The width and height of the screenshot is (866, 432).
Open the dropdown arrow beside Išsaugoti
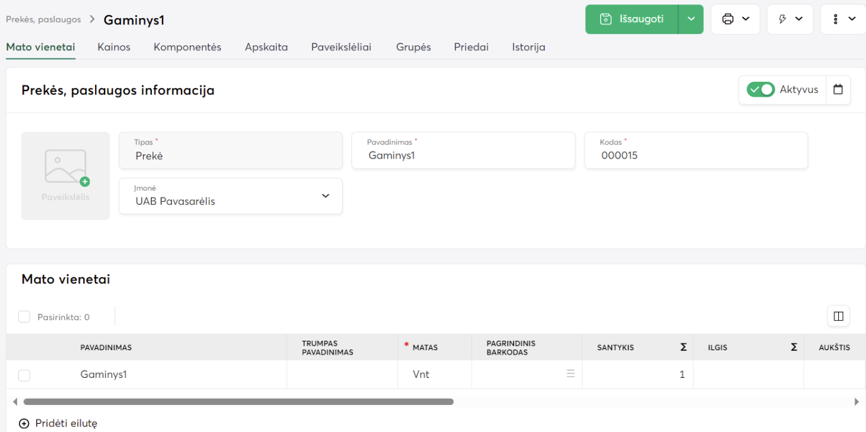[x=691, y=19]
